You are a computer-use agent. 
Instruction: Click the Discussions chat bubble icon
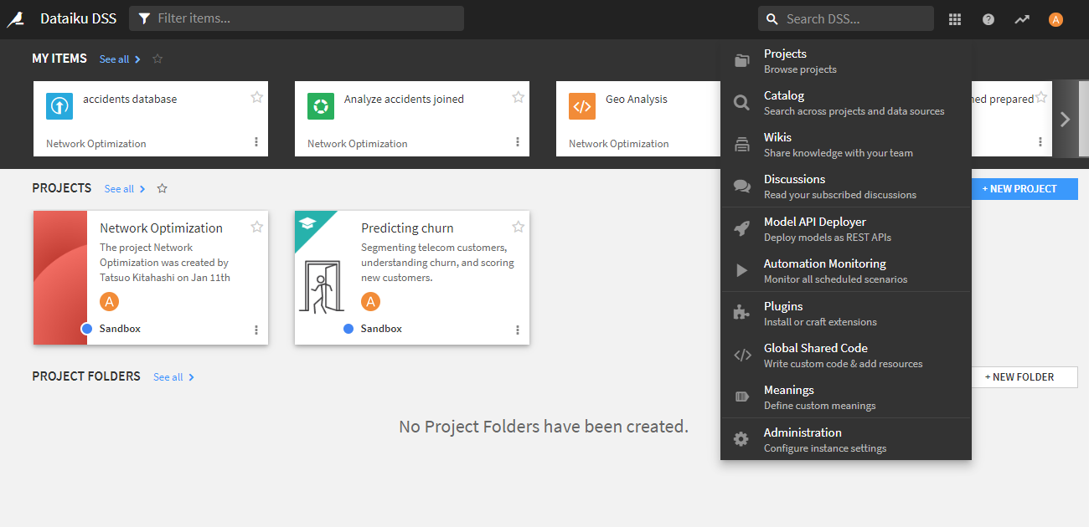point(742,187)
